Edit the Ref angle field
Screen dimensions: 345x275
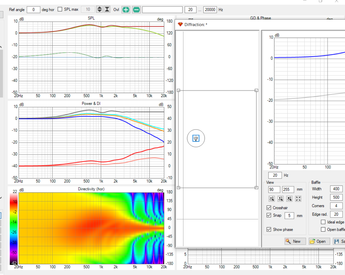[33, 10]
